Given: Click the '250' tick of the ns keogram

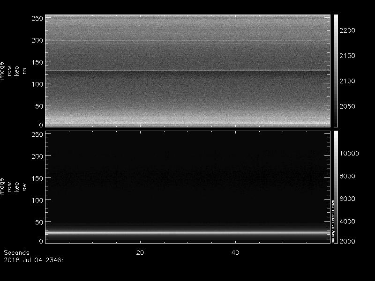Looking at the screenshot, I should click(x=37, y=18).
